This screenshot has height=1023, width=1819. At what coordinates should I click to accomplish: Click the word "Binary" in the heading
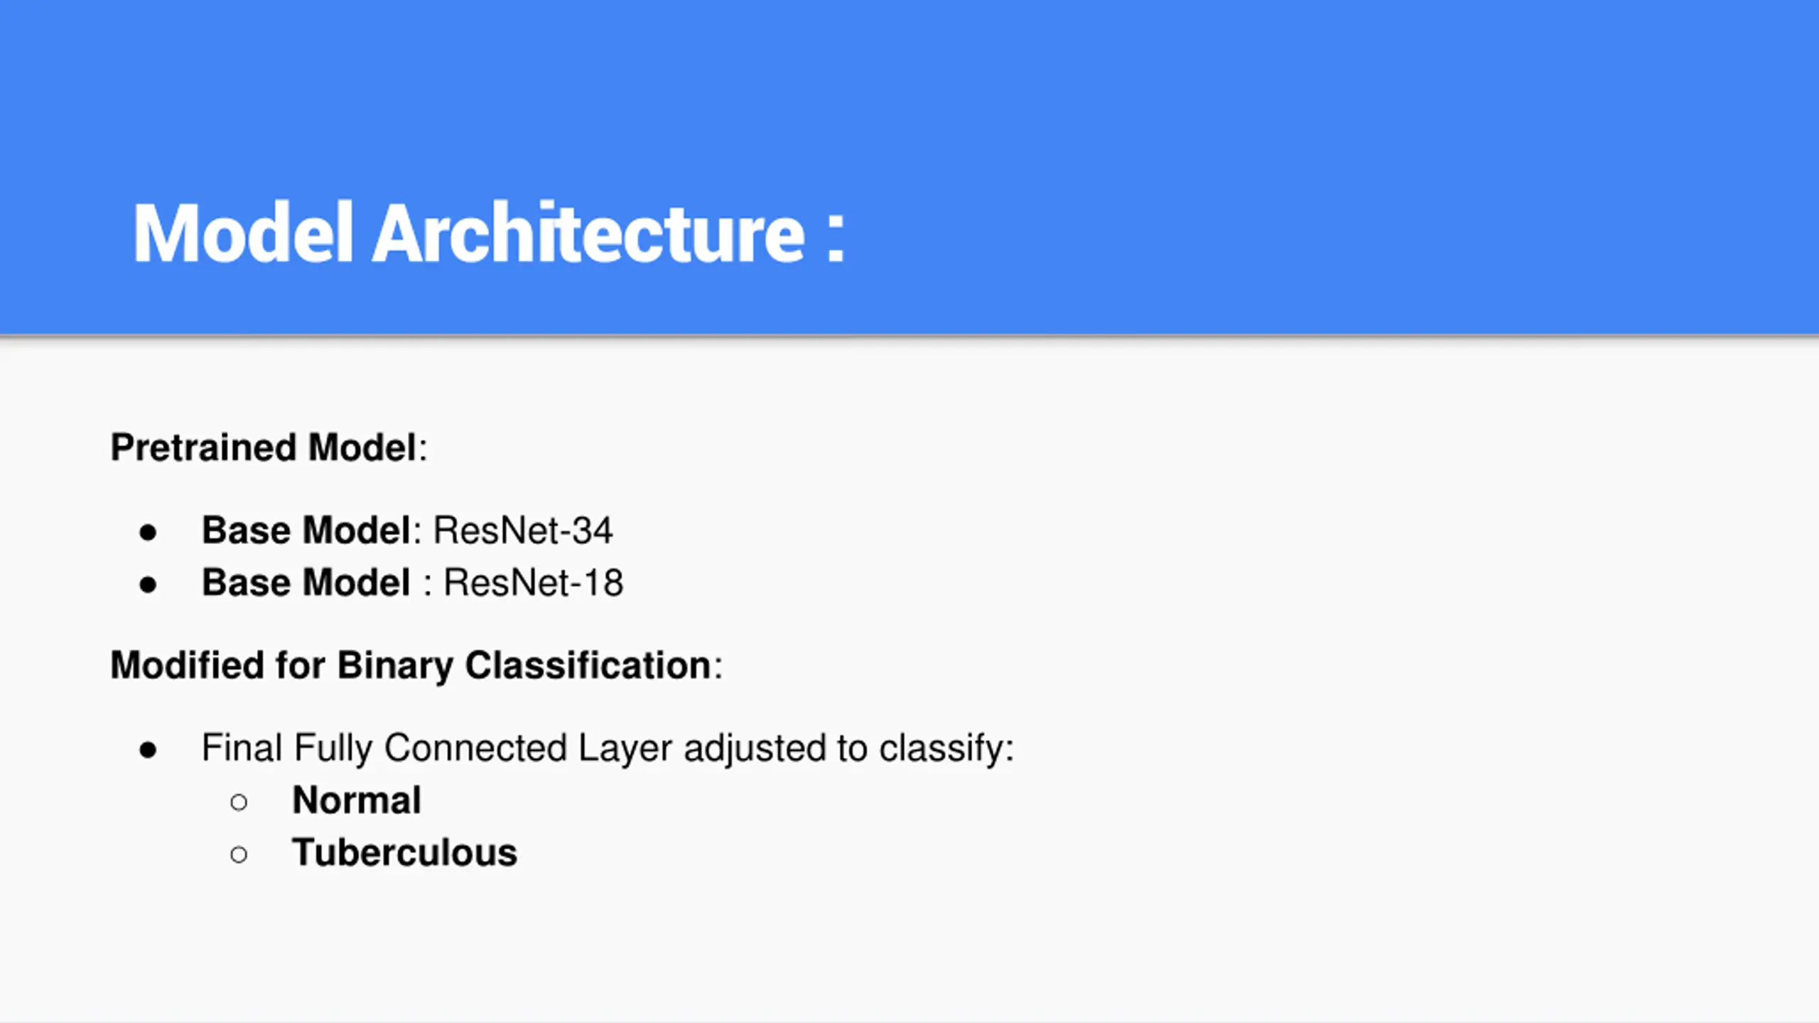[395, 666]
